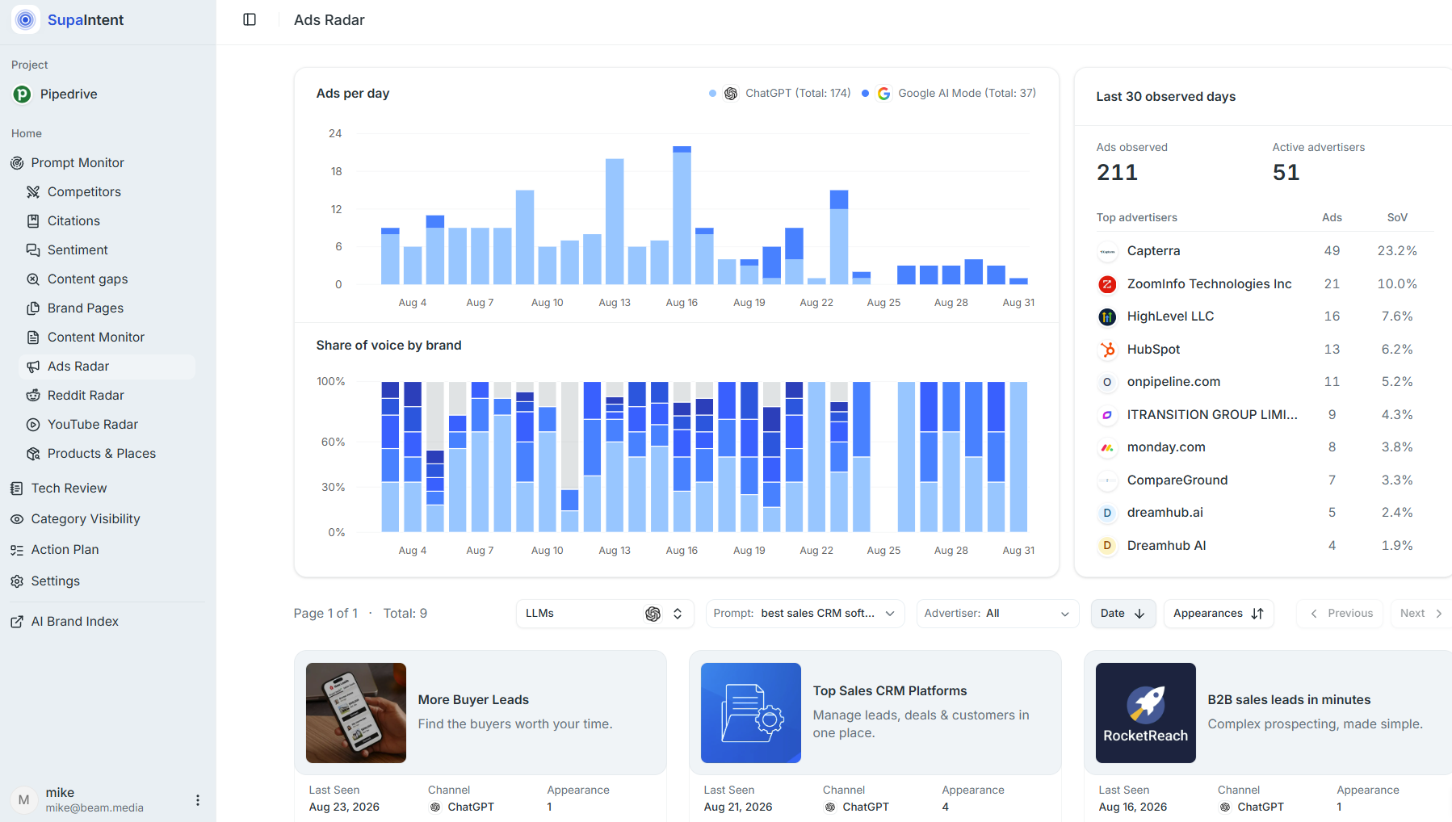Image resolution: width=1452 pixels, height=822 pixels.
Task: Open the Prompt filter dropdown
Action: pyautogui.click(x=805, y=614)
